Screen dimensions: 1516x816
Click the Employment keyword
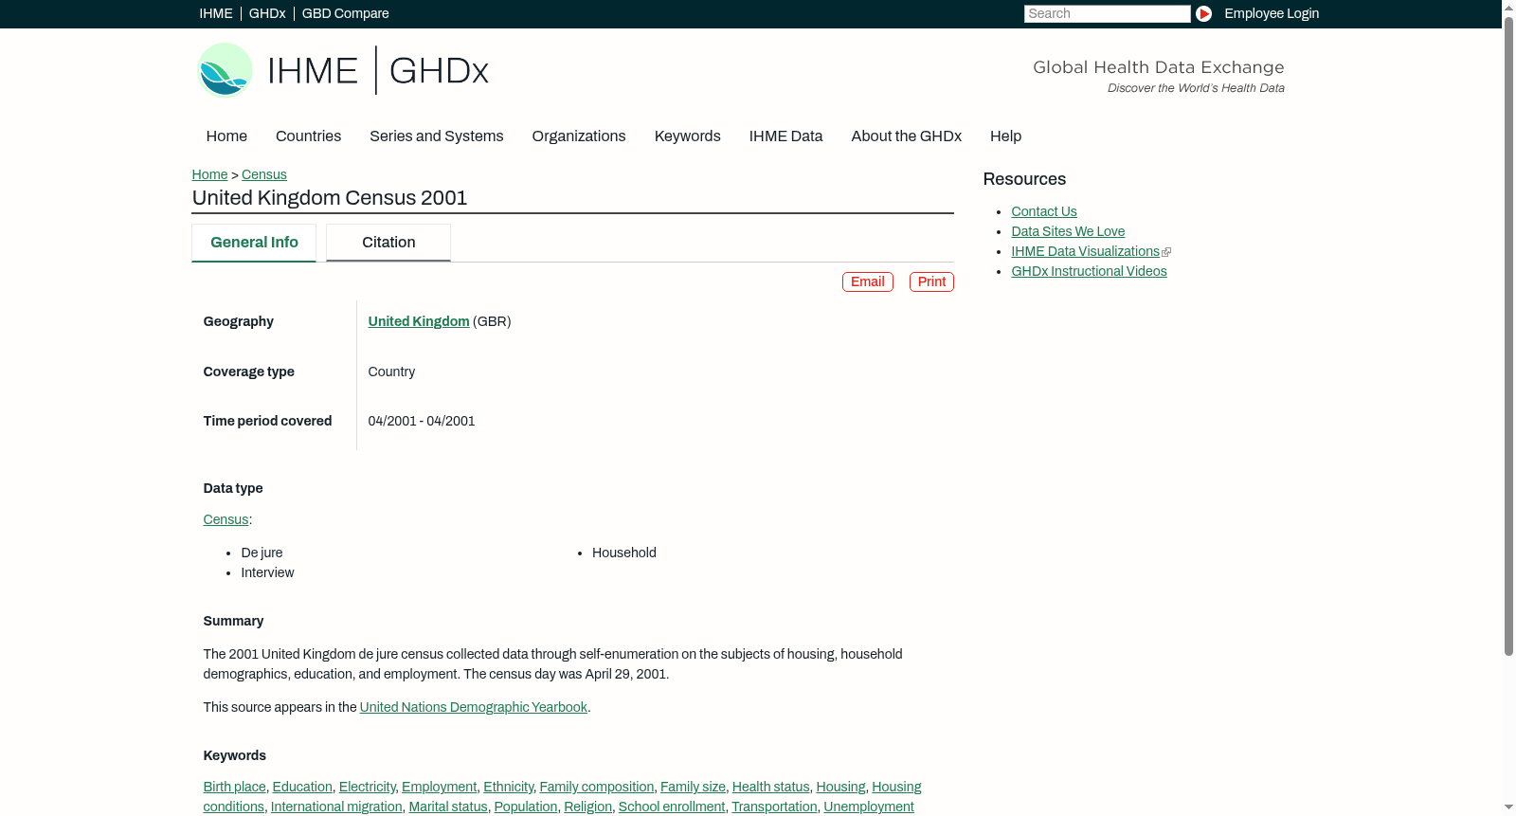tap(439, 787)
